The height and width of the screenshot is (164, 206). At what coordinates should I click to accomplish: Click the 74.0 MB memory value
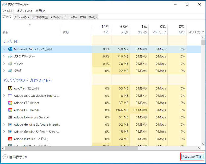(x=123, y=49)
